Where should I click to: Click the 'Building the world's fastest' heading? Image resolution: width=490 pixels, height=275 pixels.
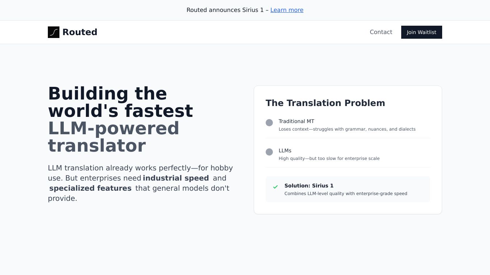pyautogui.click(x=120, y=102)
